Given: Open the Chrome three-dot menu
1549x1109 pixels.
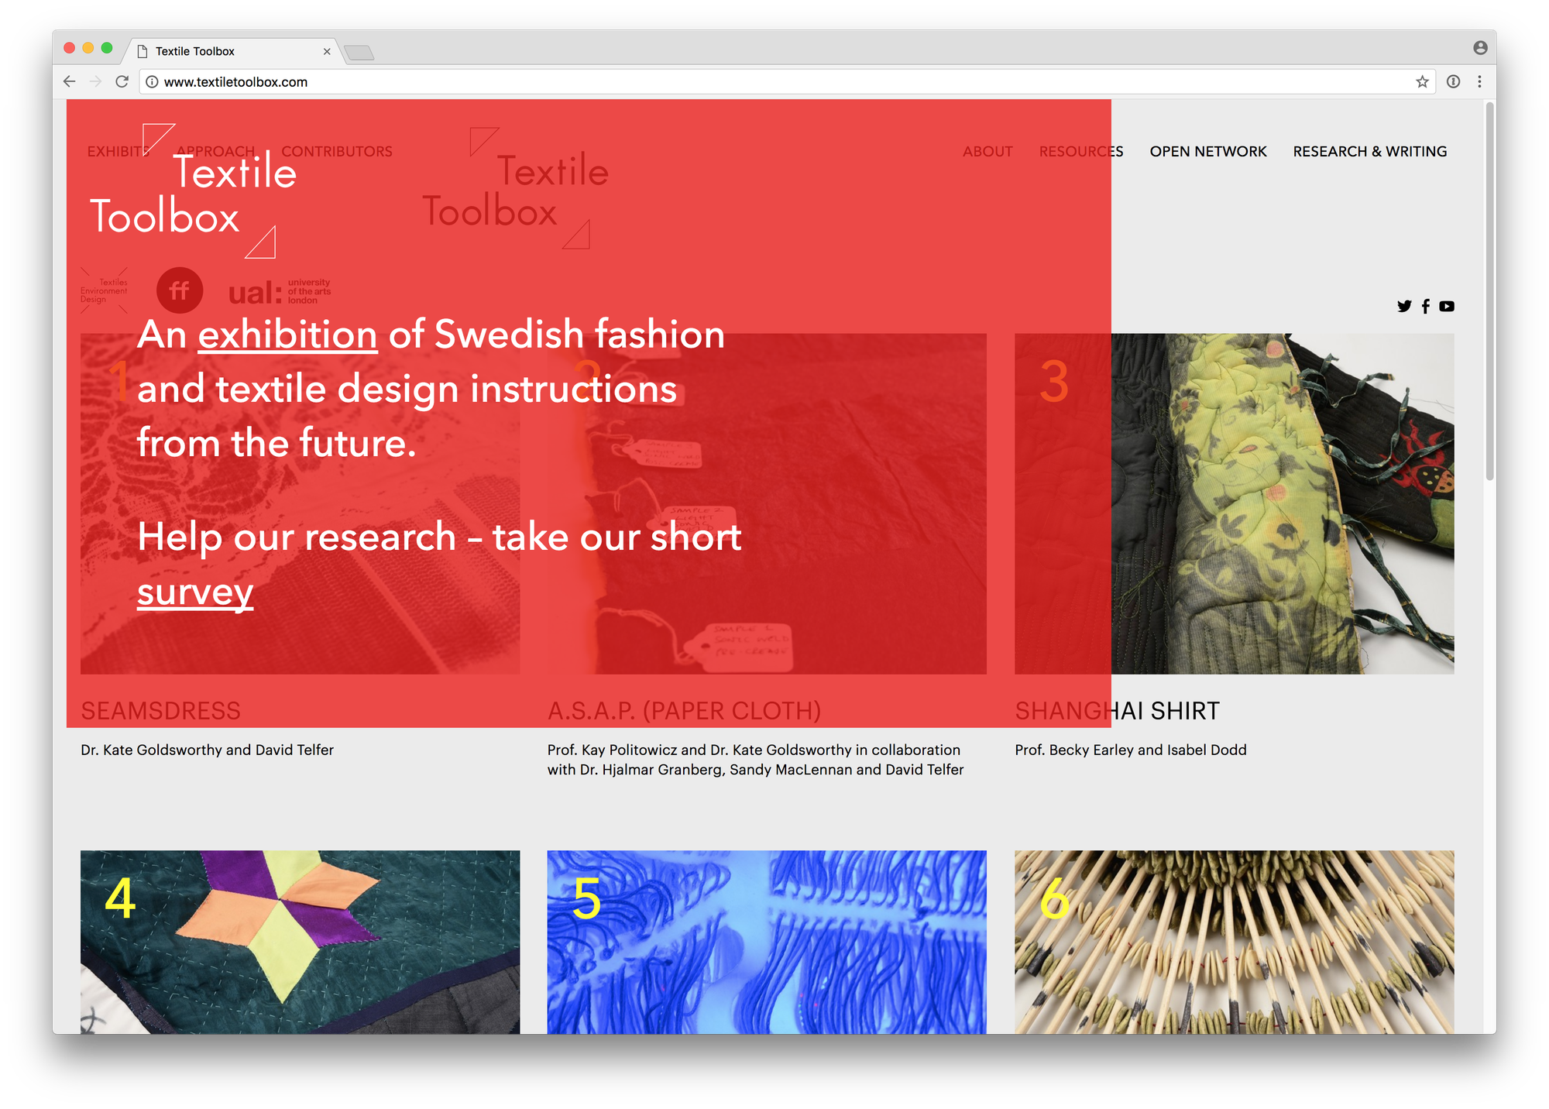Looking at the screenshot, I should [1479, 81].
